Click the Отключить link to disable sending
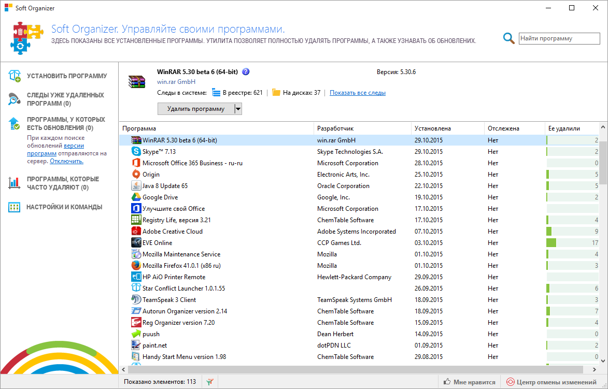This screenshot has width=608, height=389. (x=66, y=161)
